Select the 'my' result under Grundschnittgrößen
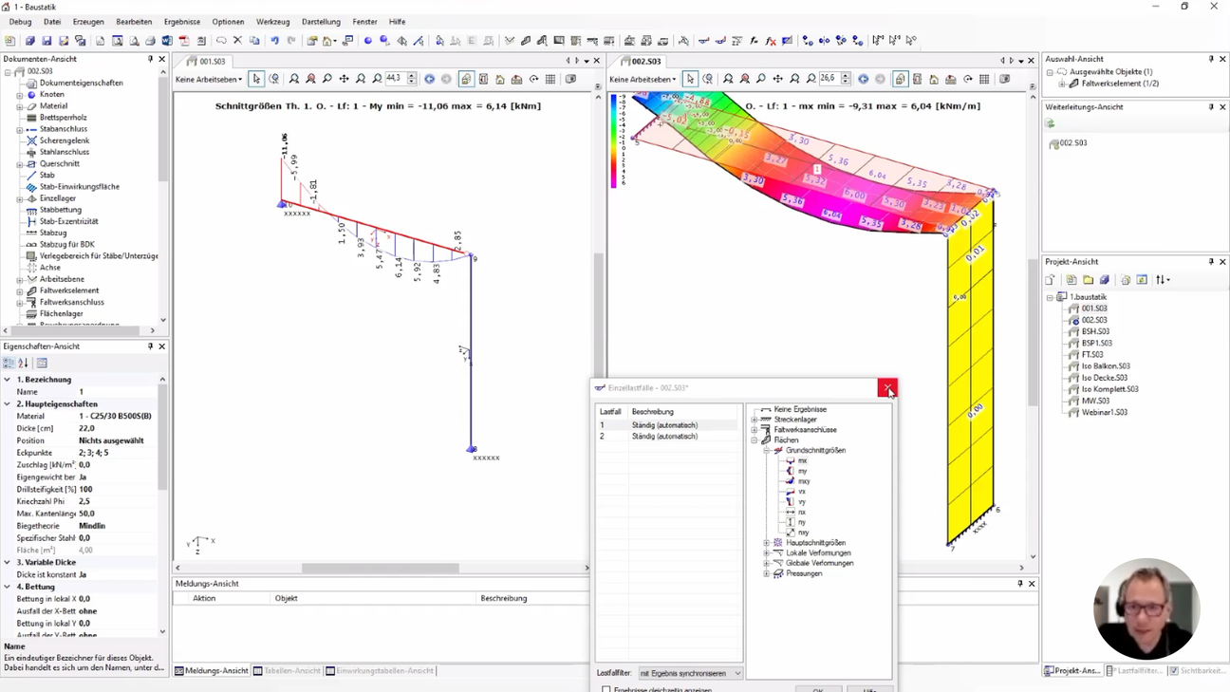 tap(802, 471)
